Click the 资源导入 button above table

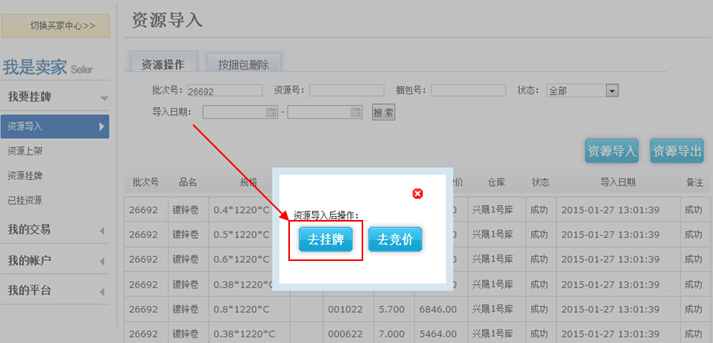click(611, 151)
